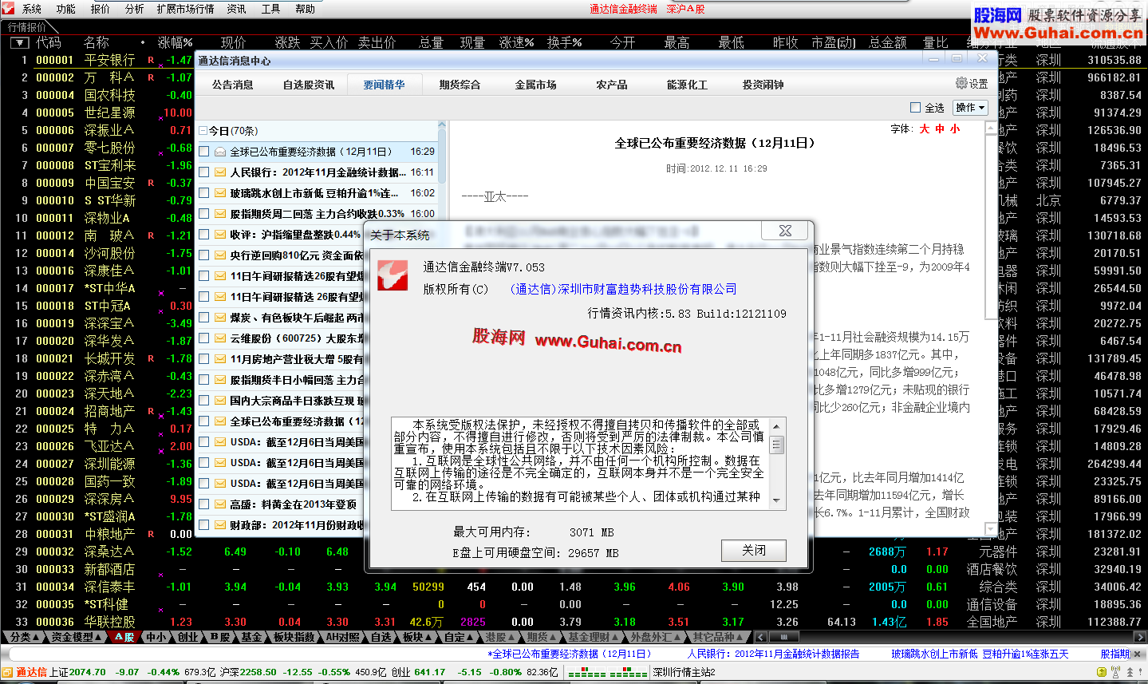Click the red 通达信 logo in the About dialog
The height and width of the screenshot is (684, 1148).
pyautogui.click(x=393, y=275)
